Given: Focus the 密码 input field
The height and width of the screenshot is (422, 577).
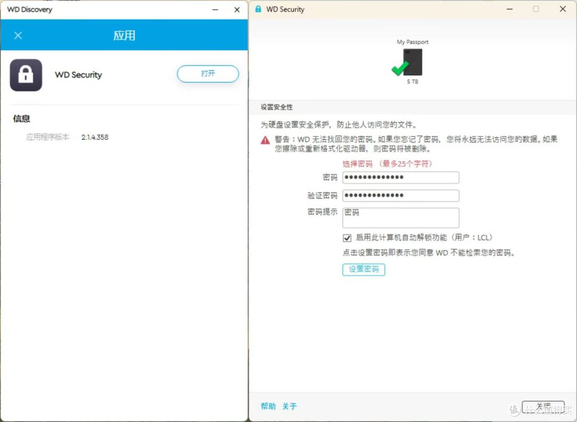Looking at the screenshot, I should tap(401, 177).
